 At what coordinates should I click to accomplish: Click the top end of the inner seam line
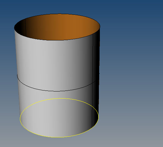coord(25,19)
